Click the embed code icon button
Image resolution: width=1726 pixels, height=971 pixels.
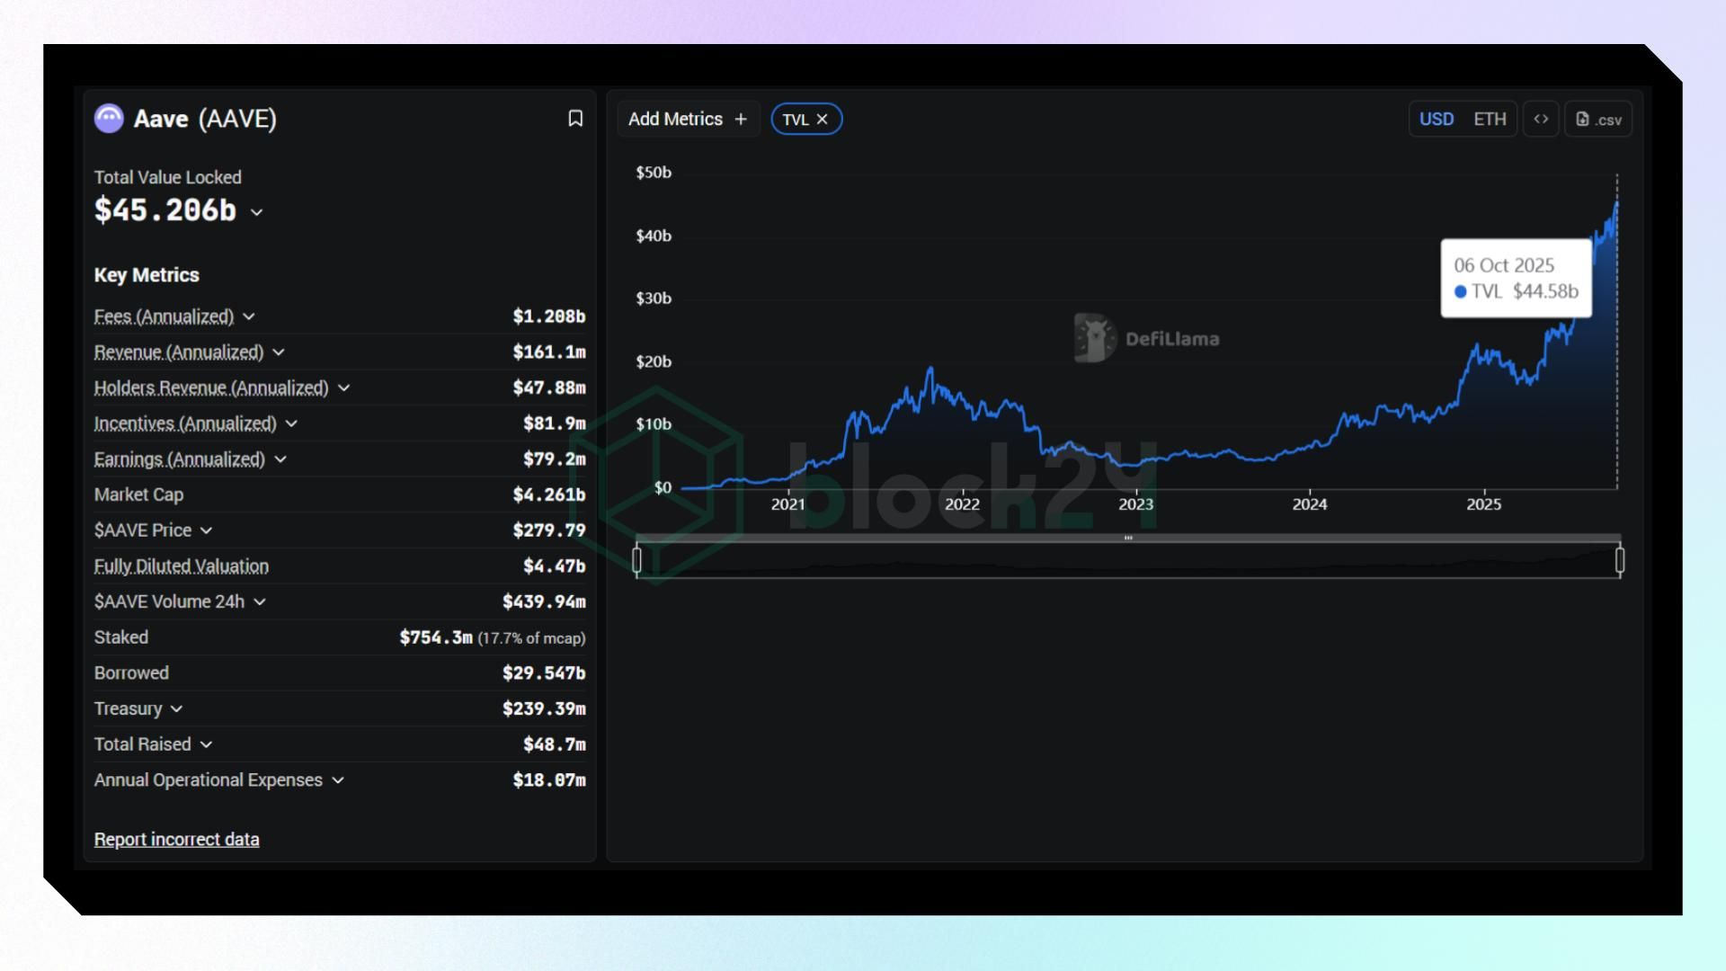click(x=1541, y=119)
